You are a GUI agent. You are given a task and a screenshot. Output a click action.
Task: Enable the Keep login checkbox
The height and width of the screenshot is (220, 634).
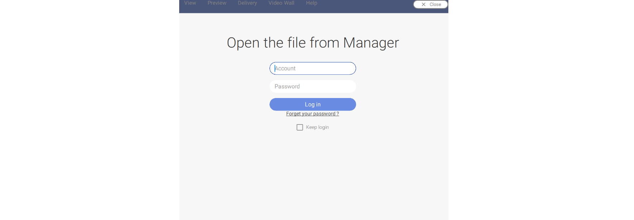coord(300,127)
